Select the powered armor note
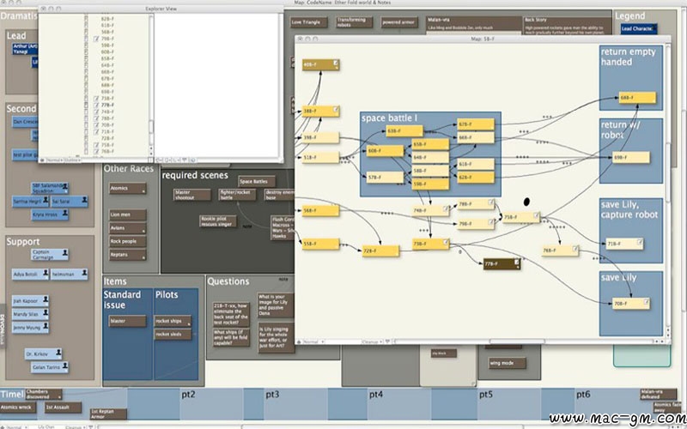 [x=399, y=22]
